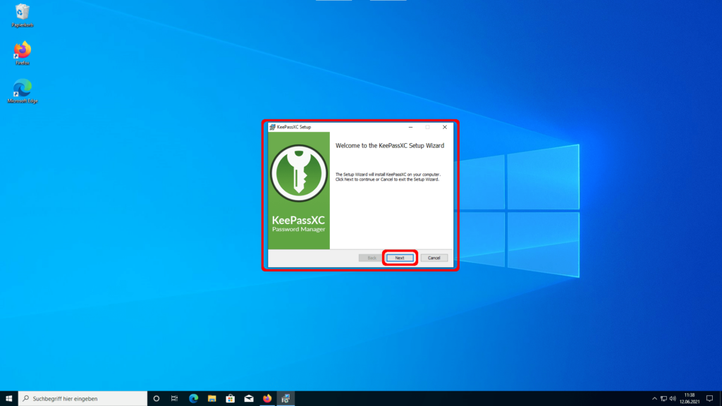This screenshot has height=406, width=722.
Task: Open Task View from the taskbar
Action: click(175, 399)
